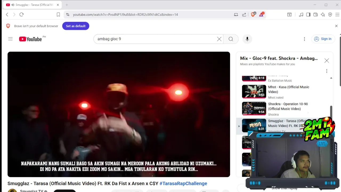341x192 pixels.
Task: Click the video player to pause
Action: (119, 114)
